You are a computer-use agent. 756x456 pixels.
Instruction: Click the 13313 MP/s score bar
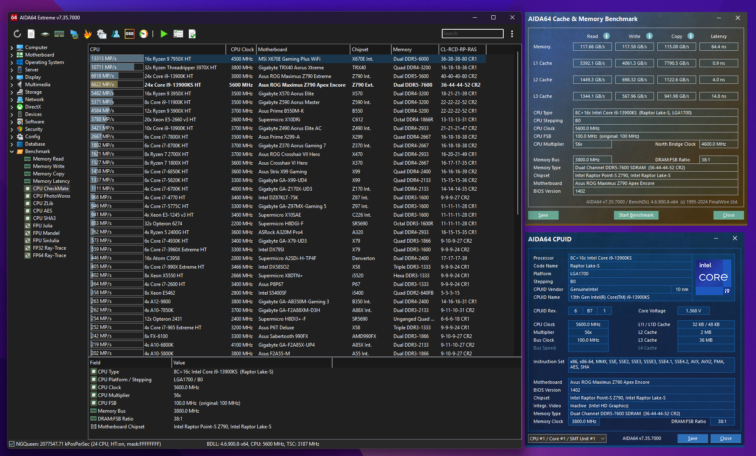(x=117, y=59)
